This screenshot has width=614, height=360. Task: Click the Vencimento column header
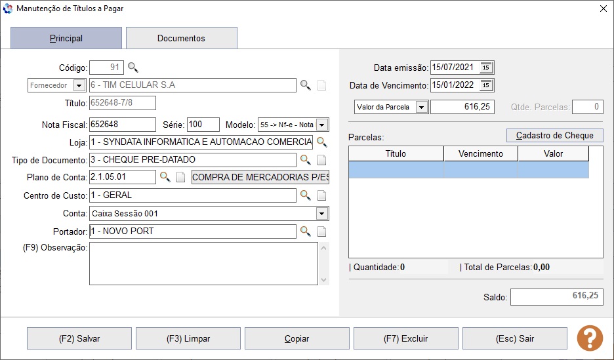point(481,153)
